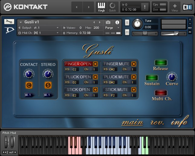Open STEREO output st. 1 selector
Screen dimensions: 195x156
coord(48,95)
